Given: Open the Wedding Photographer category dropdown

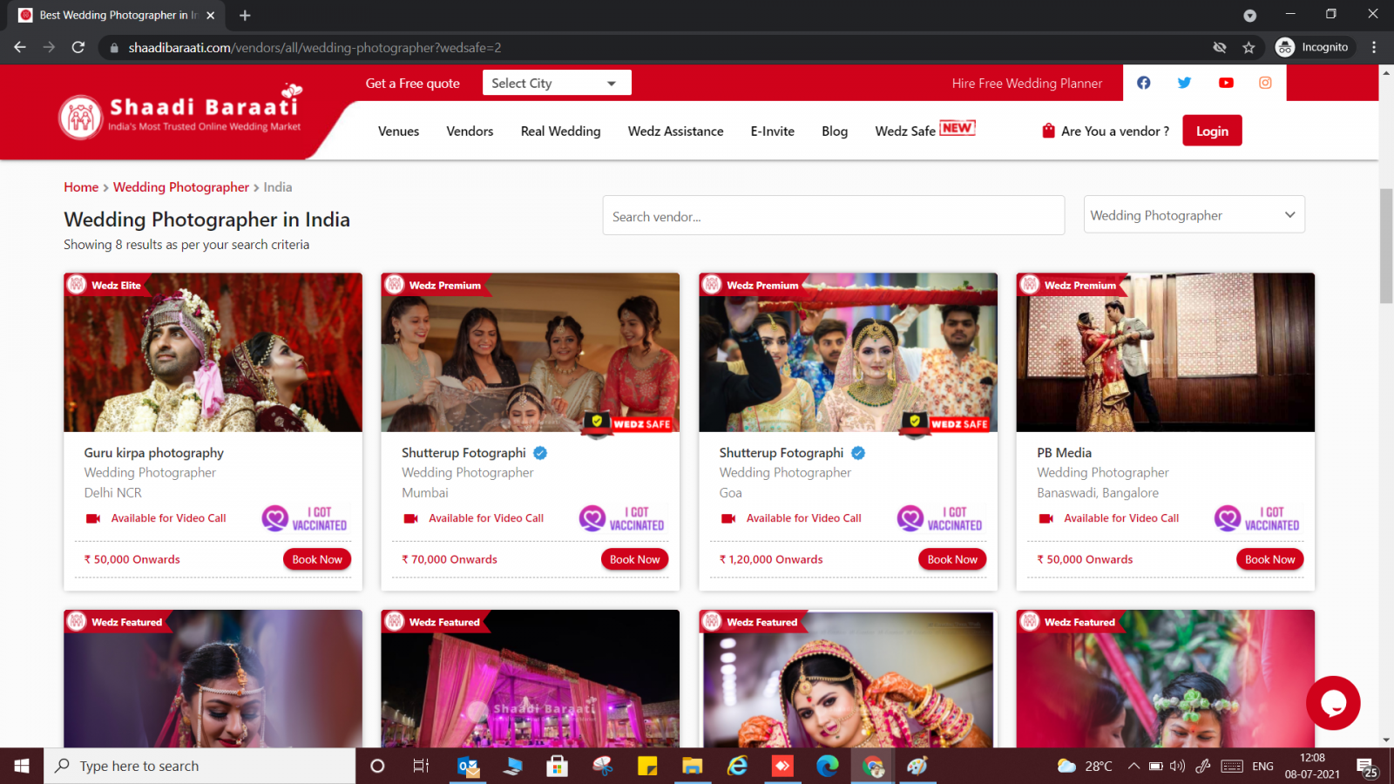Looking at the screenshot, I should coord(1194,214).
